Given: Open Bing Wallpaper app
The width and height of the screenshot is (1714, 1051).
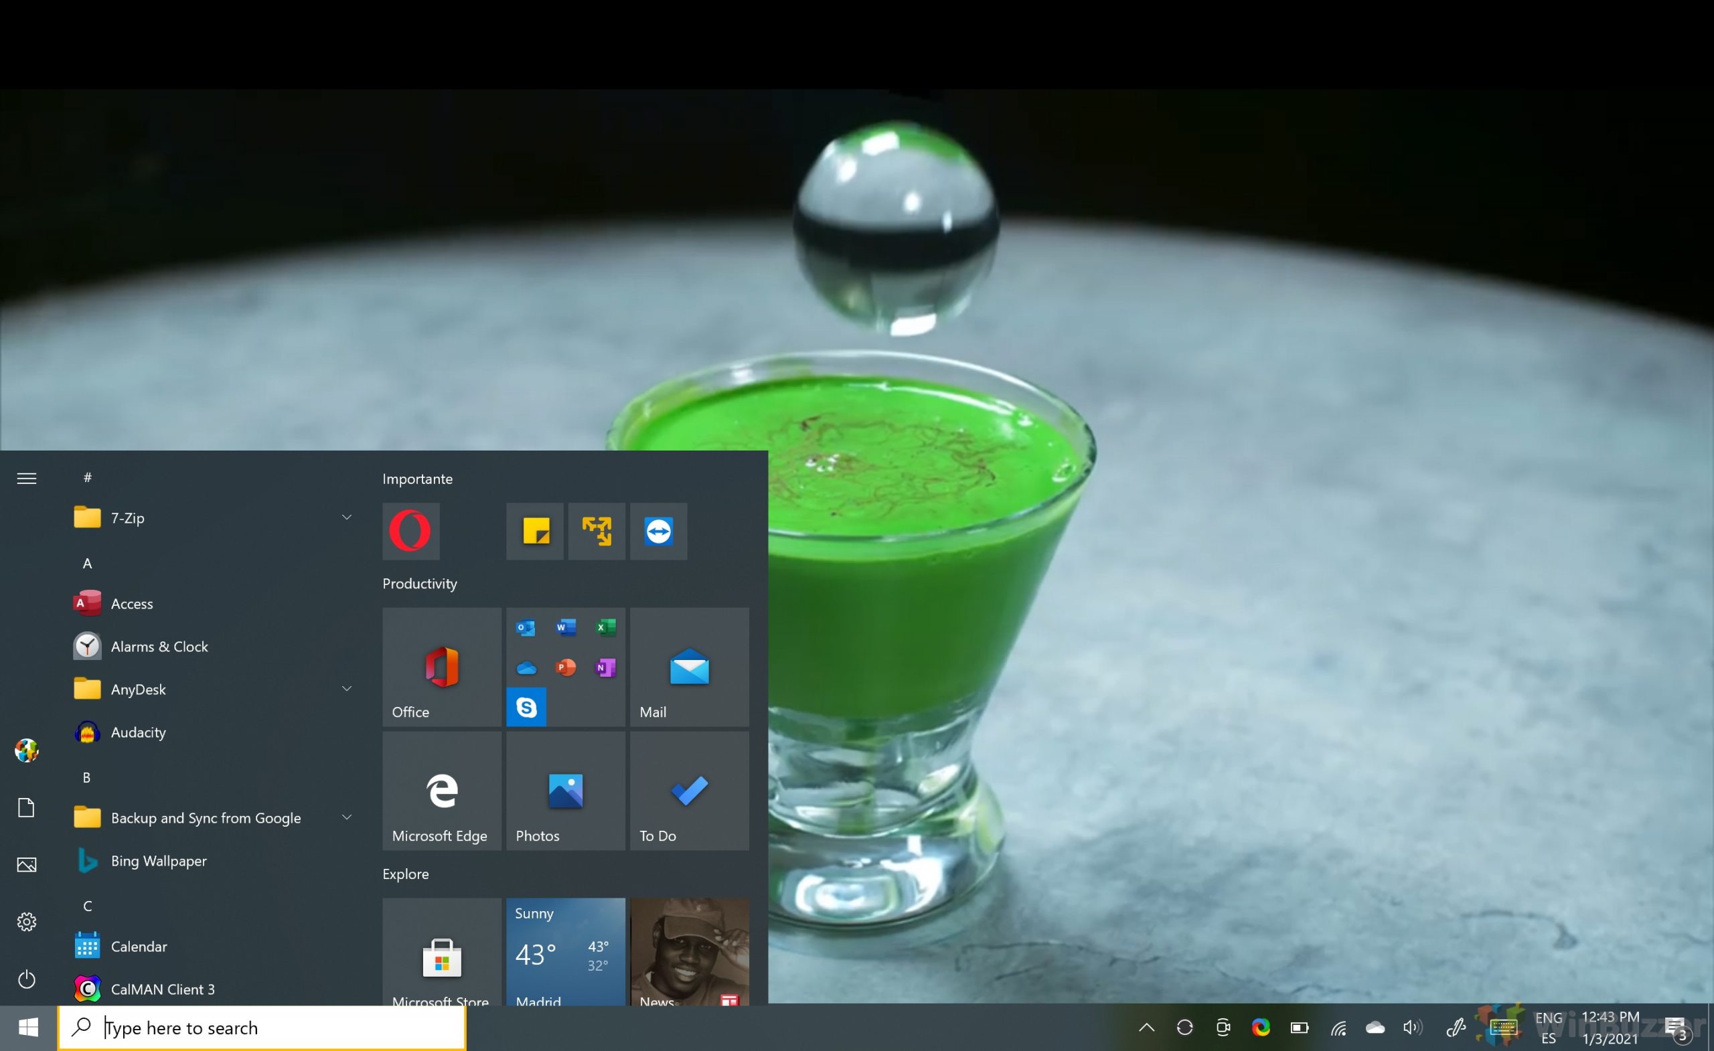Looking at the screenshot, I should click(x=212, y=860).
